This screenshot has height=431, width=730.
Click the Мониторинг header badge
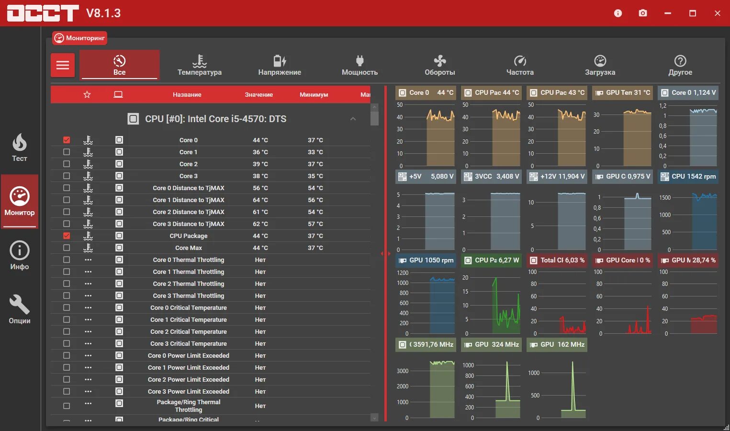[x=79, y=38]
